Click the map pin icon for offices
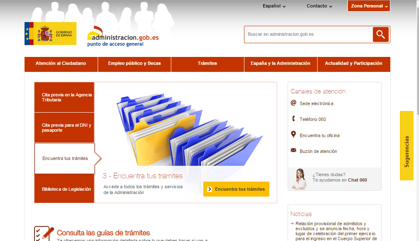419x241 pixels. (293, 135)
